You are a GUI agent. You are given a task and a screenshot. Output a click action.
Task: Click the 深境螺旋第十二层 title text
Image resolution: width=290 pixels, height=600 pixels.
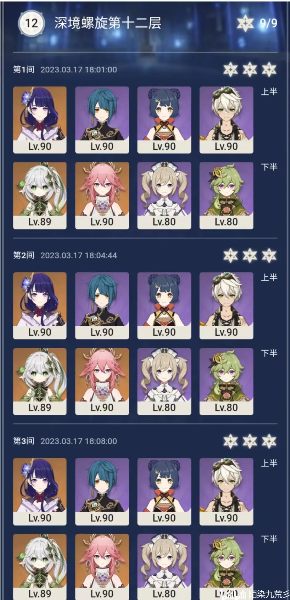click(108, 23)
